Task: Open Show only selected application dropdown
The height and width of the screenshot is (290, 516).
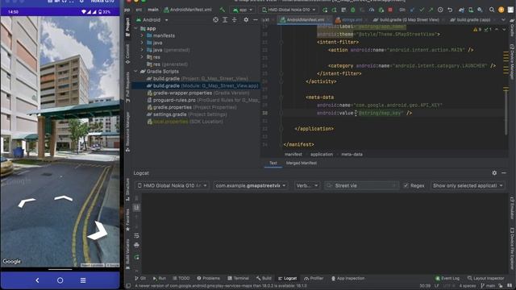Action: [468, 185]
